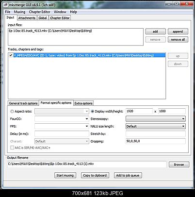195x197 pixels.
Task: Click the Copy to clipboard button
Action: tap(95, 175)
